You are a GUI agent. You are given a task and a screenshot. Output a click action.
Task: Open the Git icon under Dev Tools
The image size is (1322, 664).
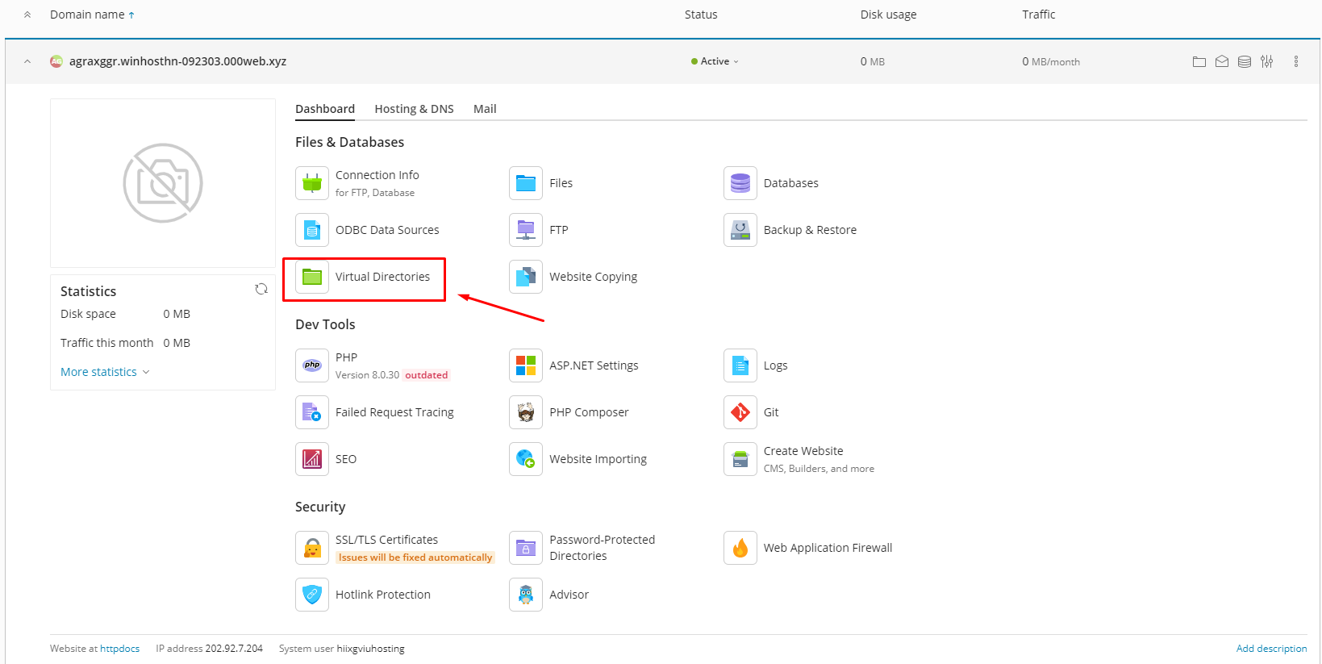(740, 412)
